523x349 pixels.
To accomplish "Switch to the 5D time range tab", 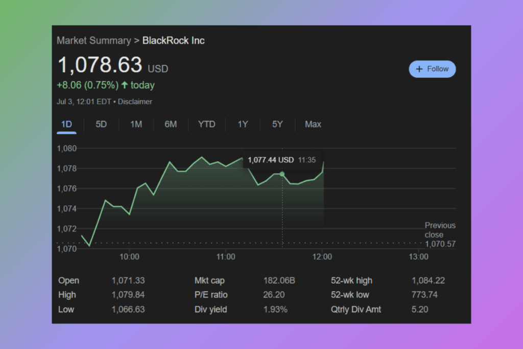I will [101, 124].
